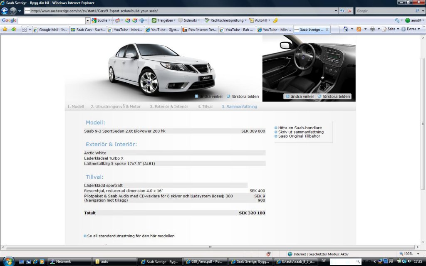Click the taskbar volume speaker icon
This screenshot has height=266, width=426.
(409, 261)
